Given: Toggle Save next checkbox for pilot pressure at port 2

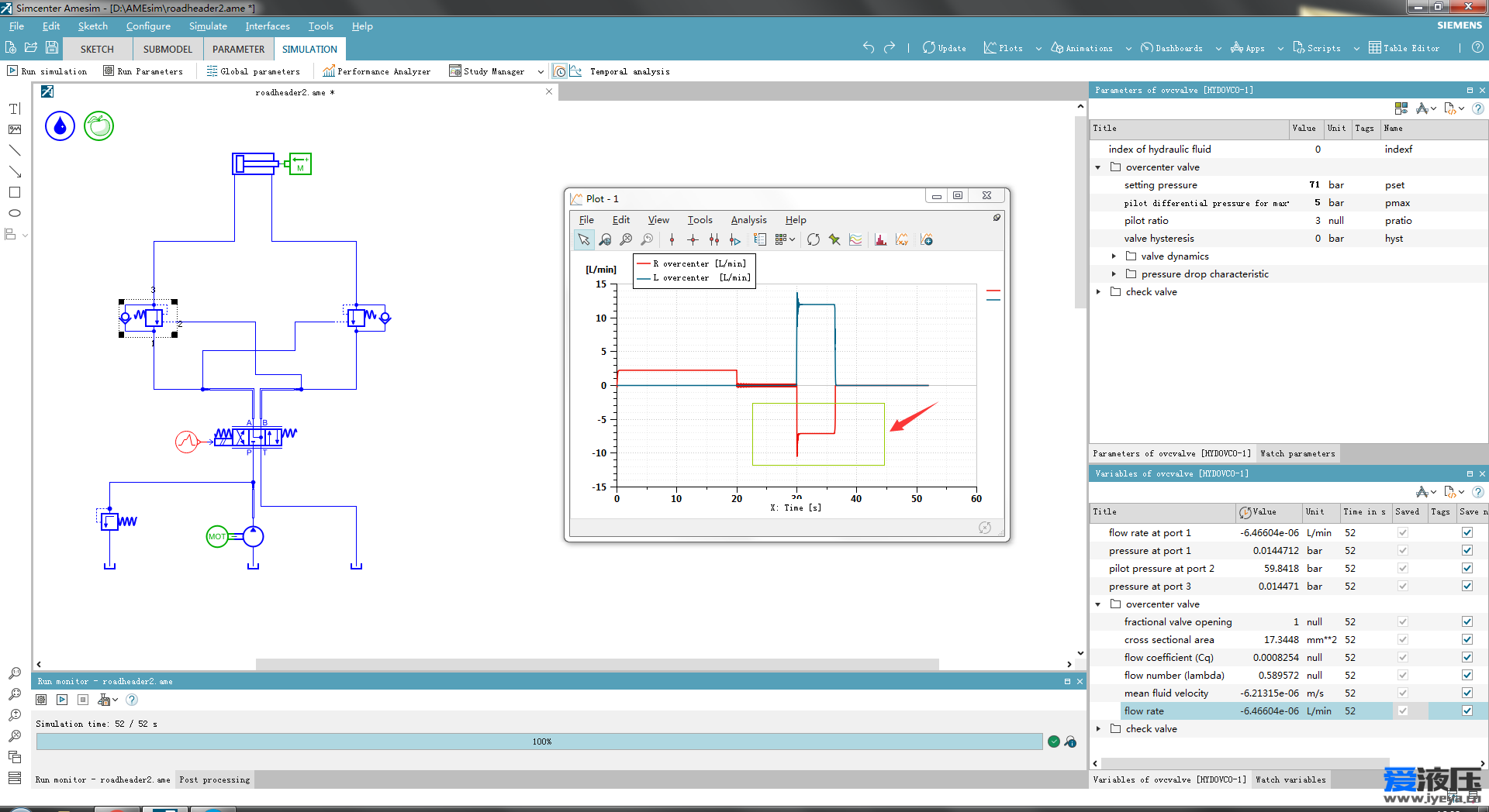Looking at the screenshot, I should (x=1467, y=568).
